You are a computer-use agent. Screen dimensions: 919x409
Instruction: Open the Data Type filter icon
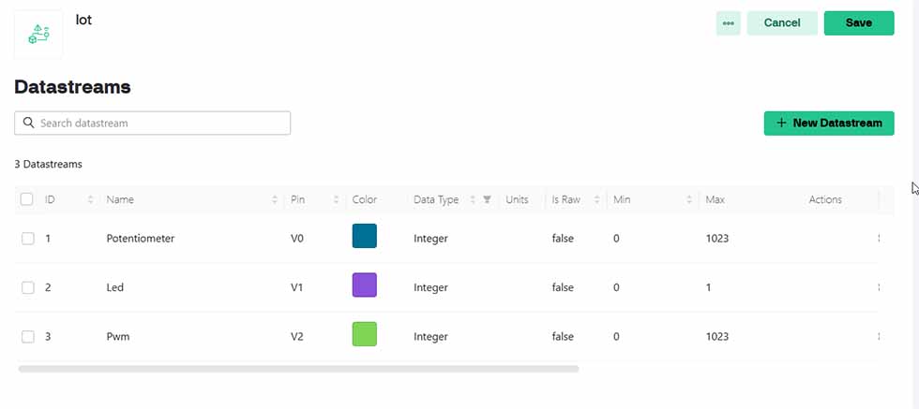pyautogui.click(x=487, y=199)
